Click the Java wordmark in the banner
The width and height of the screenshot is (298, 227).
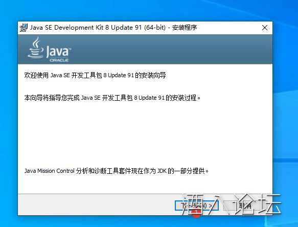58,51
